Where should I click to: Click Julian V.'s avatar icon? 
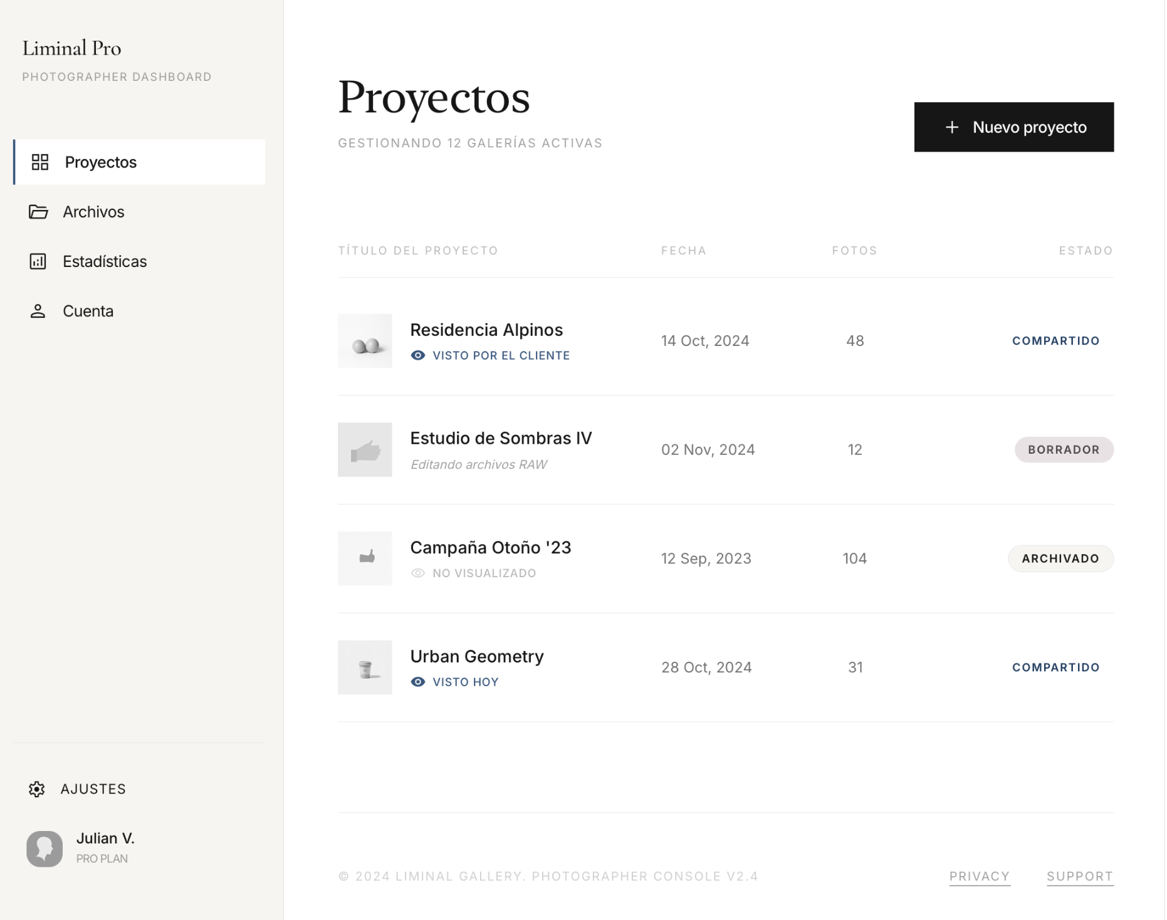coord(44,848)
